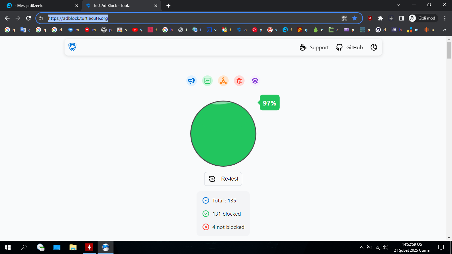The image size is (452, 254).
Task: Open the Extensions puzzle menu
Action: (x=381, y=18)
